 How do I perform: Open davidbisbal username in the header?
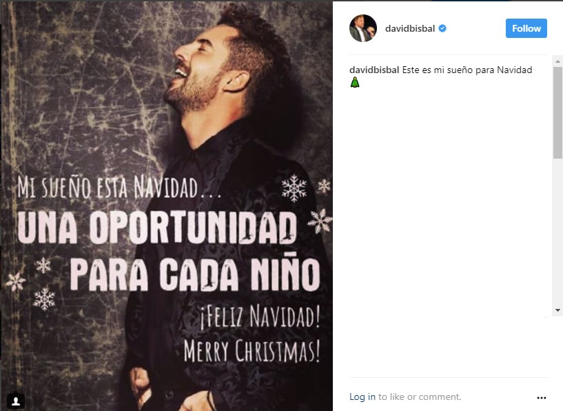coord(410,29)
